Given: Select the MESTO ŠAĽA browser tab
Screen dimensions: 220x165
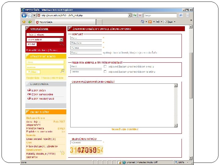Looking at the screenshot, I should (x=65, y=22).
